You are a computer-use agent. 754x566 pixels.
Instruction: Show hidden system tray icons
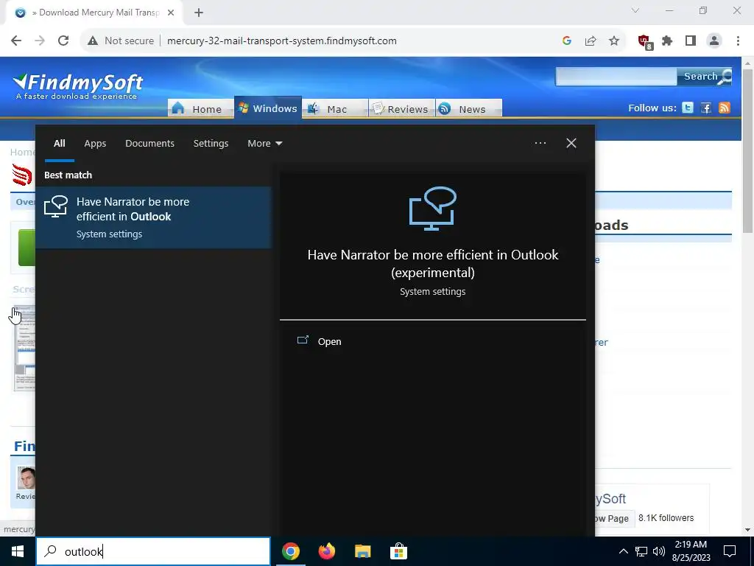623,551
